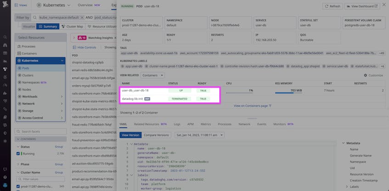Click the datadog_app:shopist label chip
389x191 pixels.
coord(303,66)
